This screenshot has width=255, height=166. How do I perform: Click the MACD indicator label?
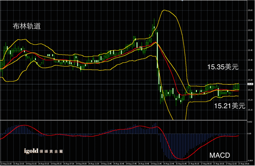coord(219,155)
